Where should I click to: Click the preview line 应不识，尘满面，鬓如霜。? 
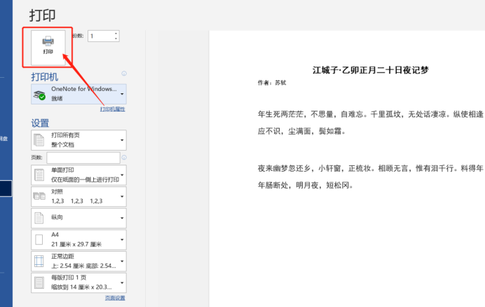click(301, 131)
